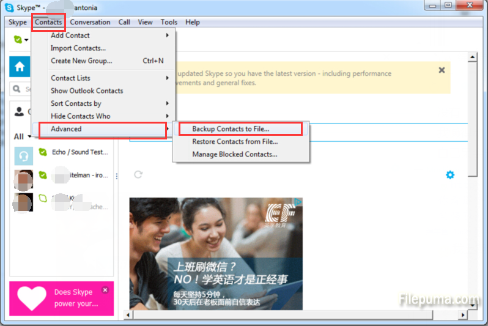The image size is (488, 326).
Task: Click the Echo / Sound Test avatar
Action: (x=24, y=155)
